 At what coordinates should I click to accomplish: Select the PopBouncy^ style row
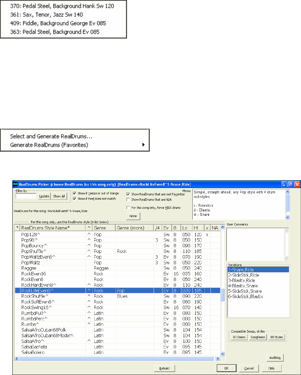point(117,246)
